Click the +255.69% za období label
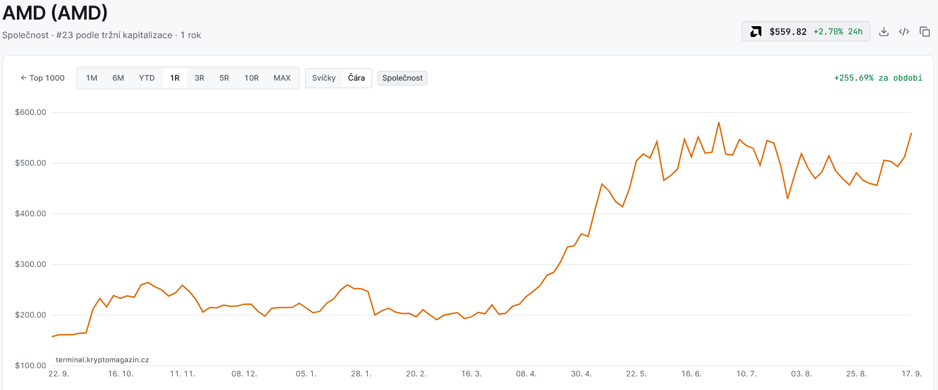Viewport: 938px width, 390px height. click(878, 78)
